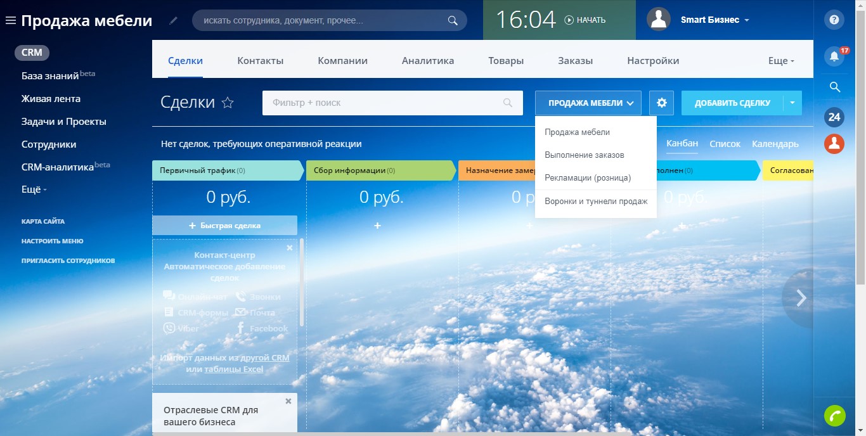The image size is (866, 436).
Task: Open the Smart Бизнес user dropdown
Action: pos(715,20)
